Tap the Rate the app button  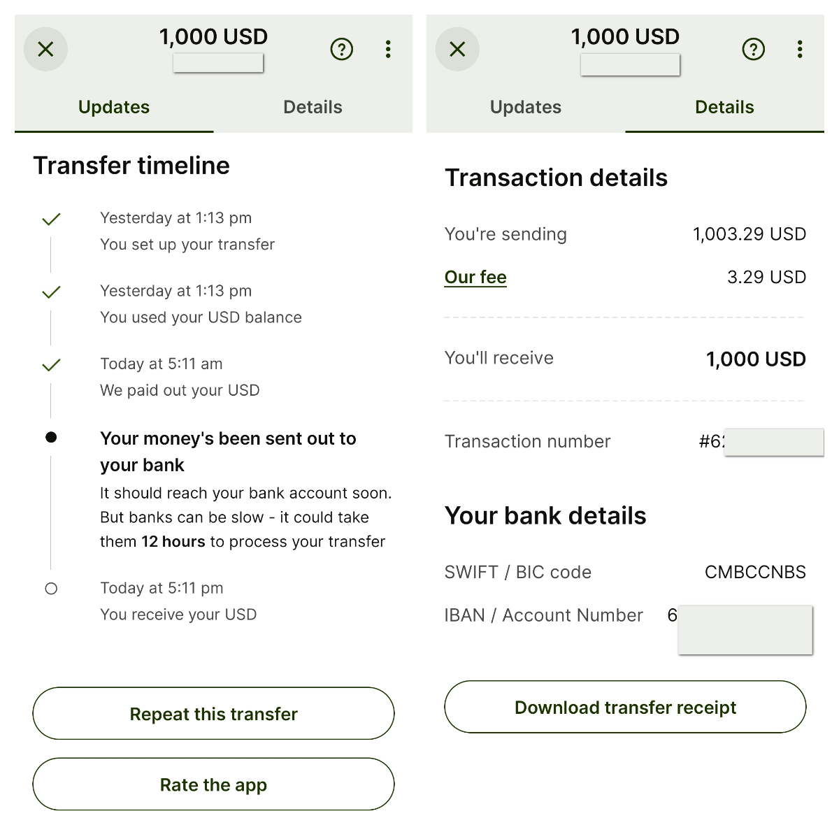[x=213, y=784]
